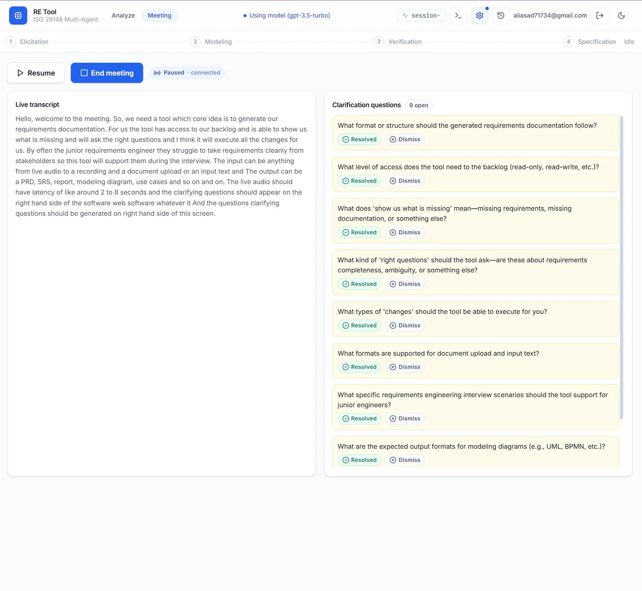
Task: Click the model status 'Using model (gpt-3.5-turbo)'
Action: (287, 16)
